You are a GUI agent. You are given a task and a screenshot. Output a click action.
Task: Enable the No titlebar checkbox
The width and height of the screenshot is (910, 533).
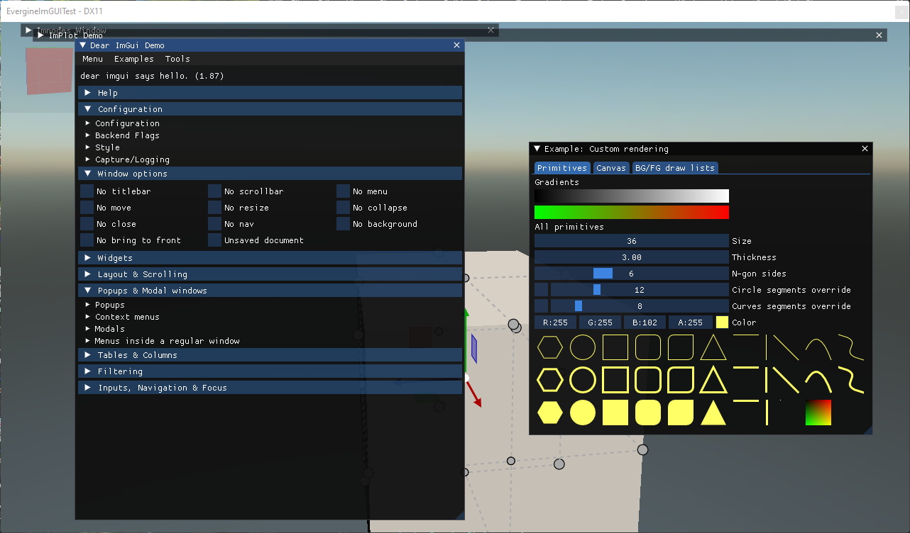pyautogui.click(x=87, y=191)
